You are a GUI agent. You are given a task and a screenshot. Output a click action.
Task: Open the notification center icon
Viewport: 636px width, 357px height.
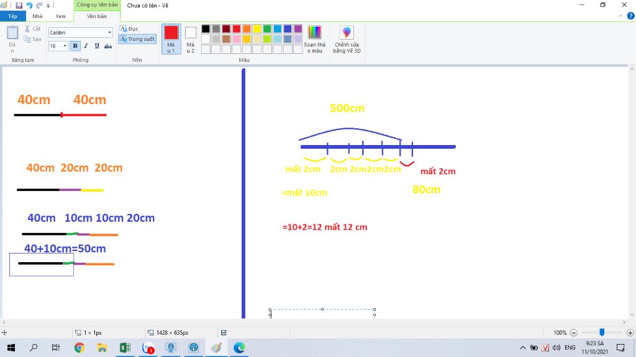(x=620, y=348)
